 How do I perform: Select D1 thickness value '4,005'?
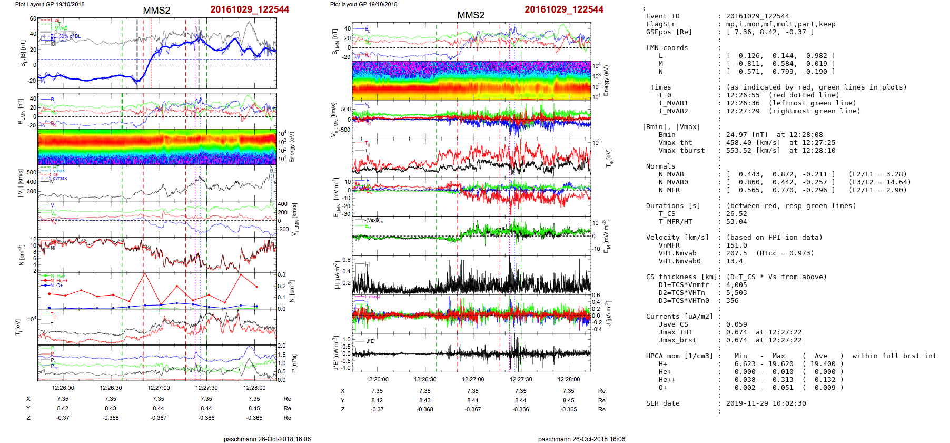coord(736,285)
